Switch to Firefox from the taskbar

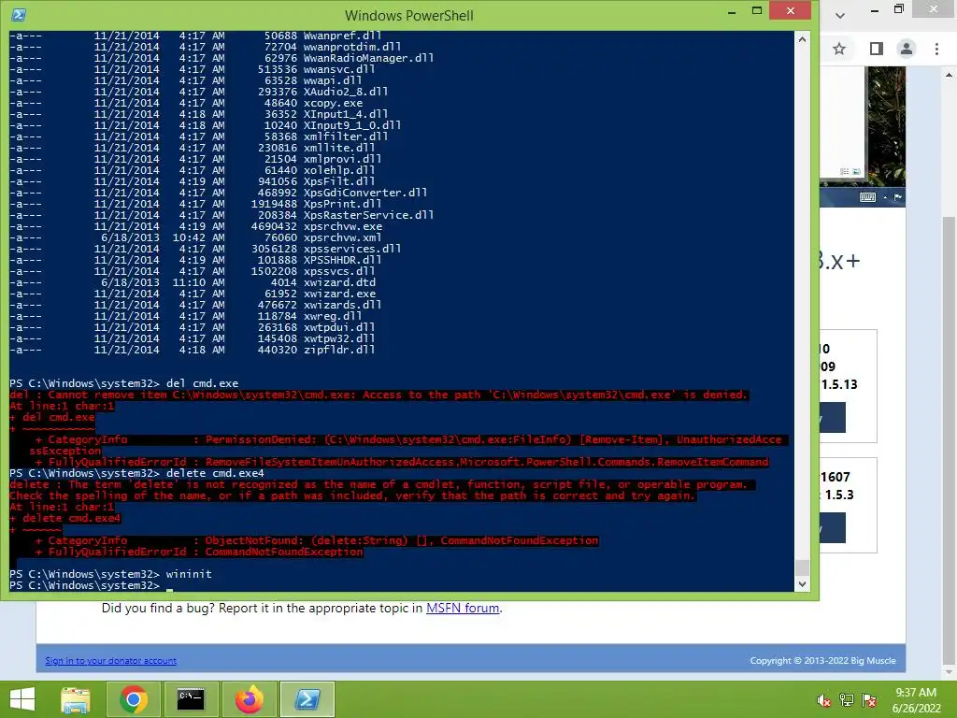pyautogui.click(x=249, y=699)
